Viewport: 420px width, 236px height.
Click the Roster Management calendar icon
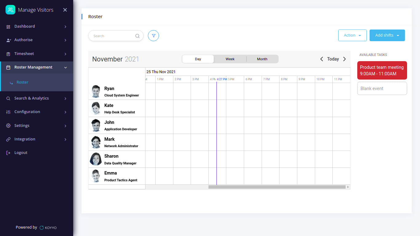[x=8, y=68]
